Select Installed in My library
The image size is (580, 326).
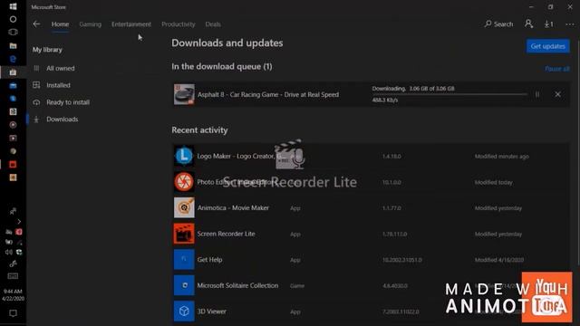58,85
